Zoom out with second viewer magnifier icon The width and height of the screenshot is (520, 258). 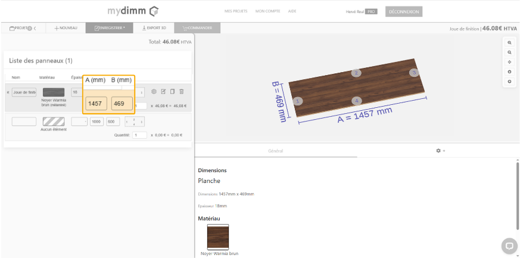click(509, 52)
